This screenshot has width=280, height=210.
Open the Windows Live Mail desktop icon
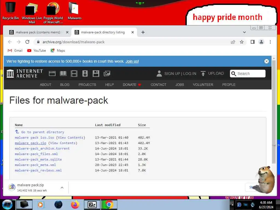click(32, 13)
